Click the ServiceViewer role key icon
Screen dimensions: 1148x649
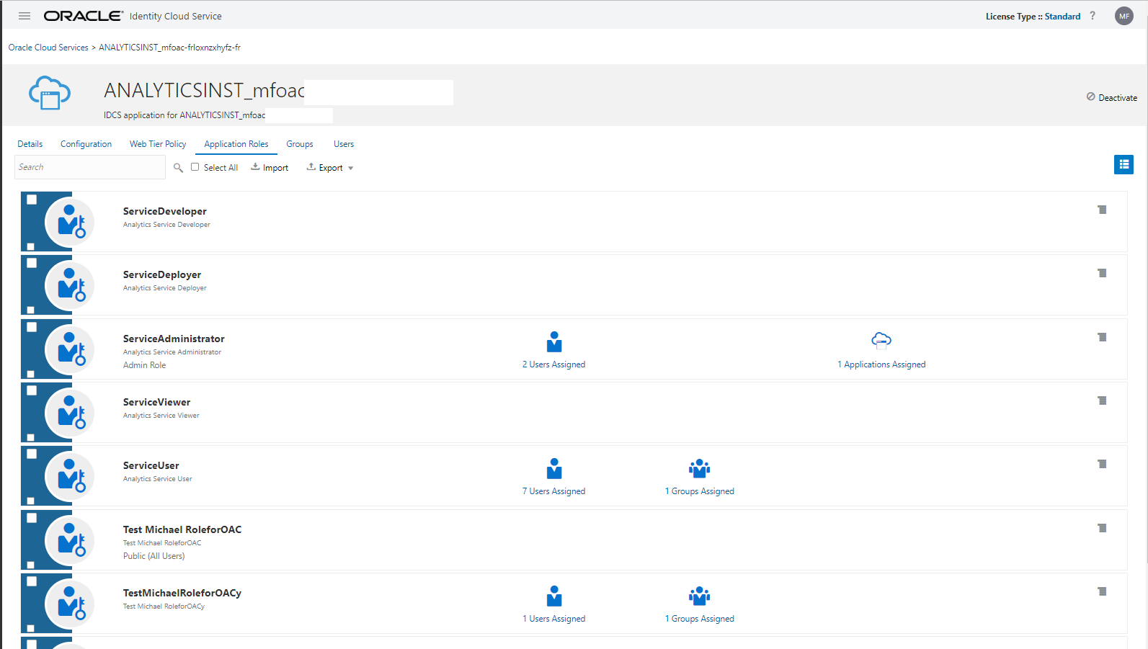(70, 412)
